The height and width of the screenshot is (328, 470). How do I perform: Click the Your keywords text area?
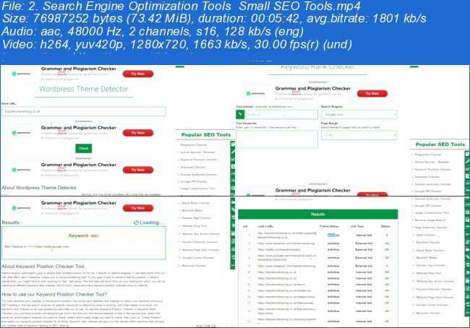tap(277, 139)
